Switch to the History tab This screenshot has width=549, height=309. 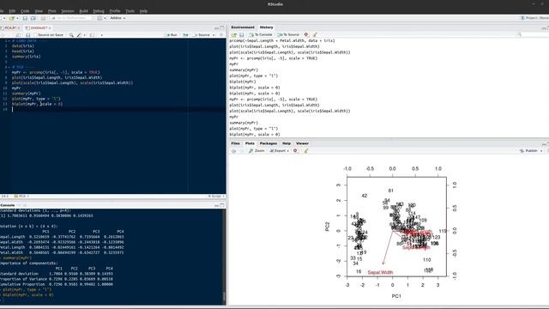[266, 27]
